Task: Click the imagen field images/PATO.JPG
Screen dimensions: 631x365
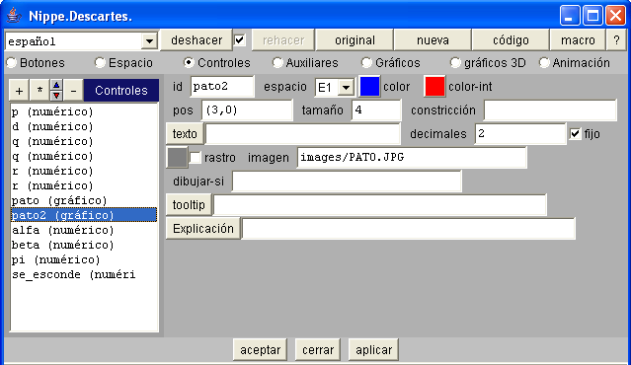Action: (x=412, y=157)
